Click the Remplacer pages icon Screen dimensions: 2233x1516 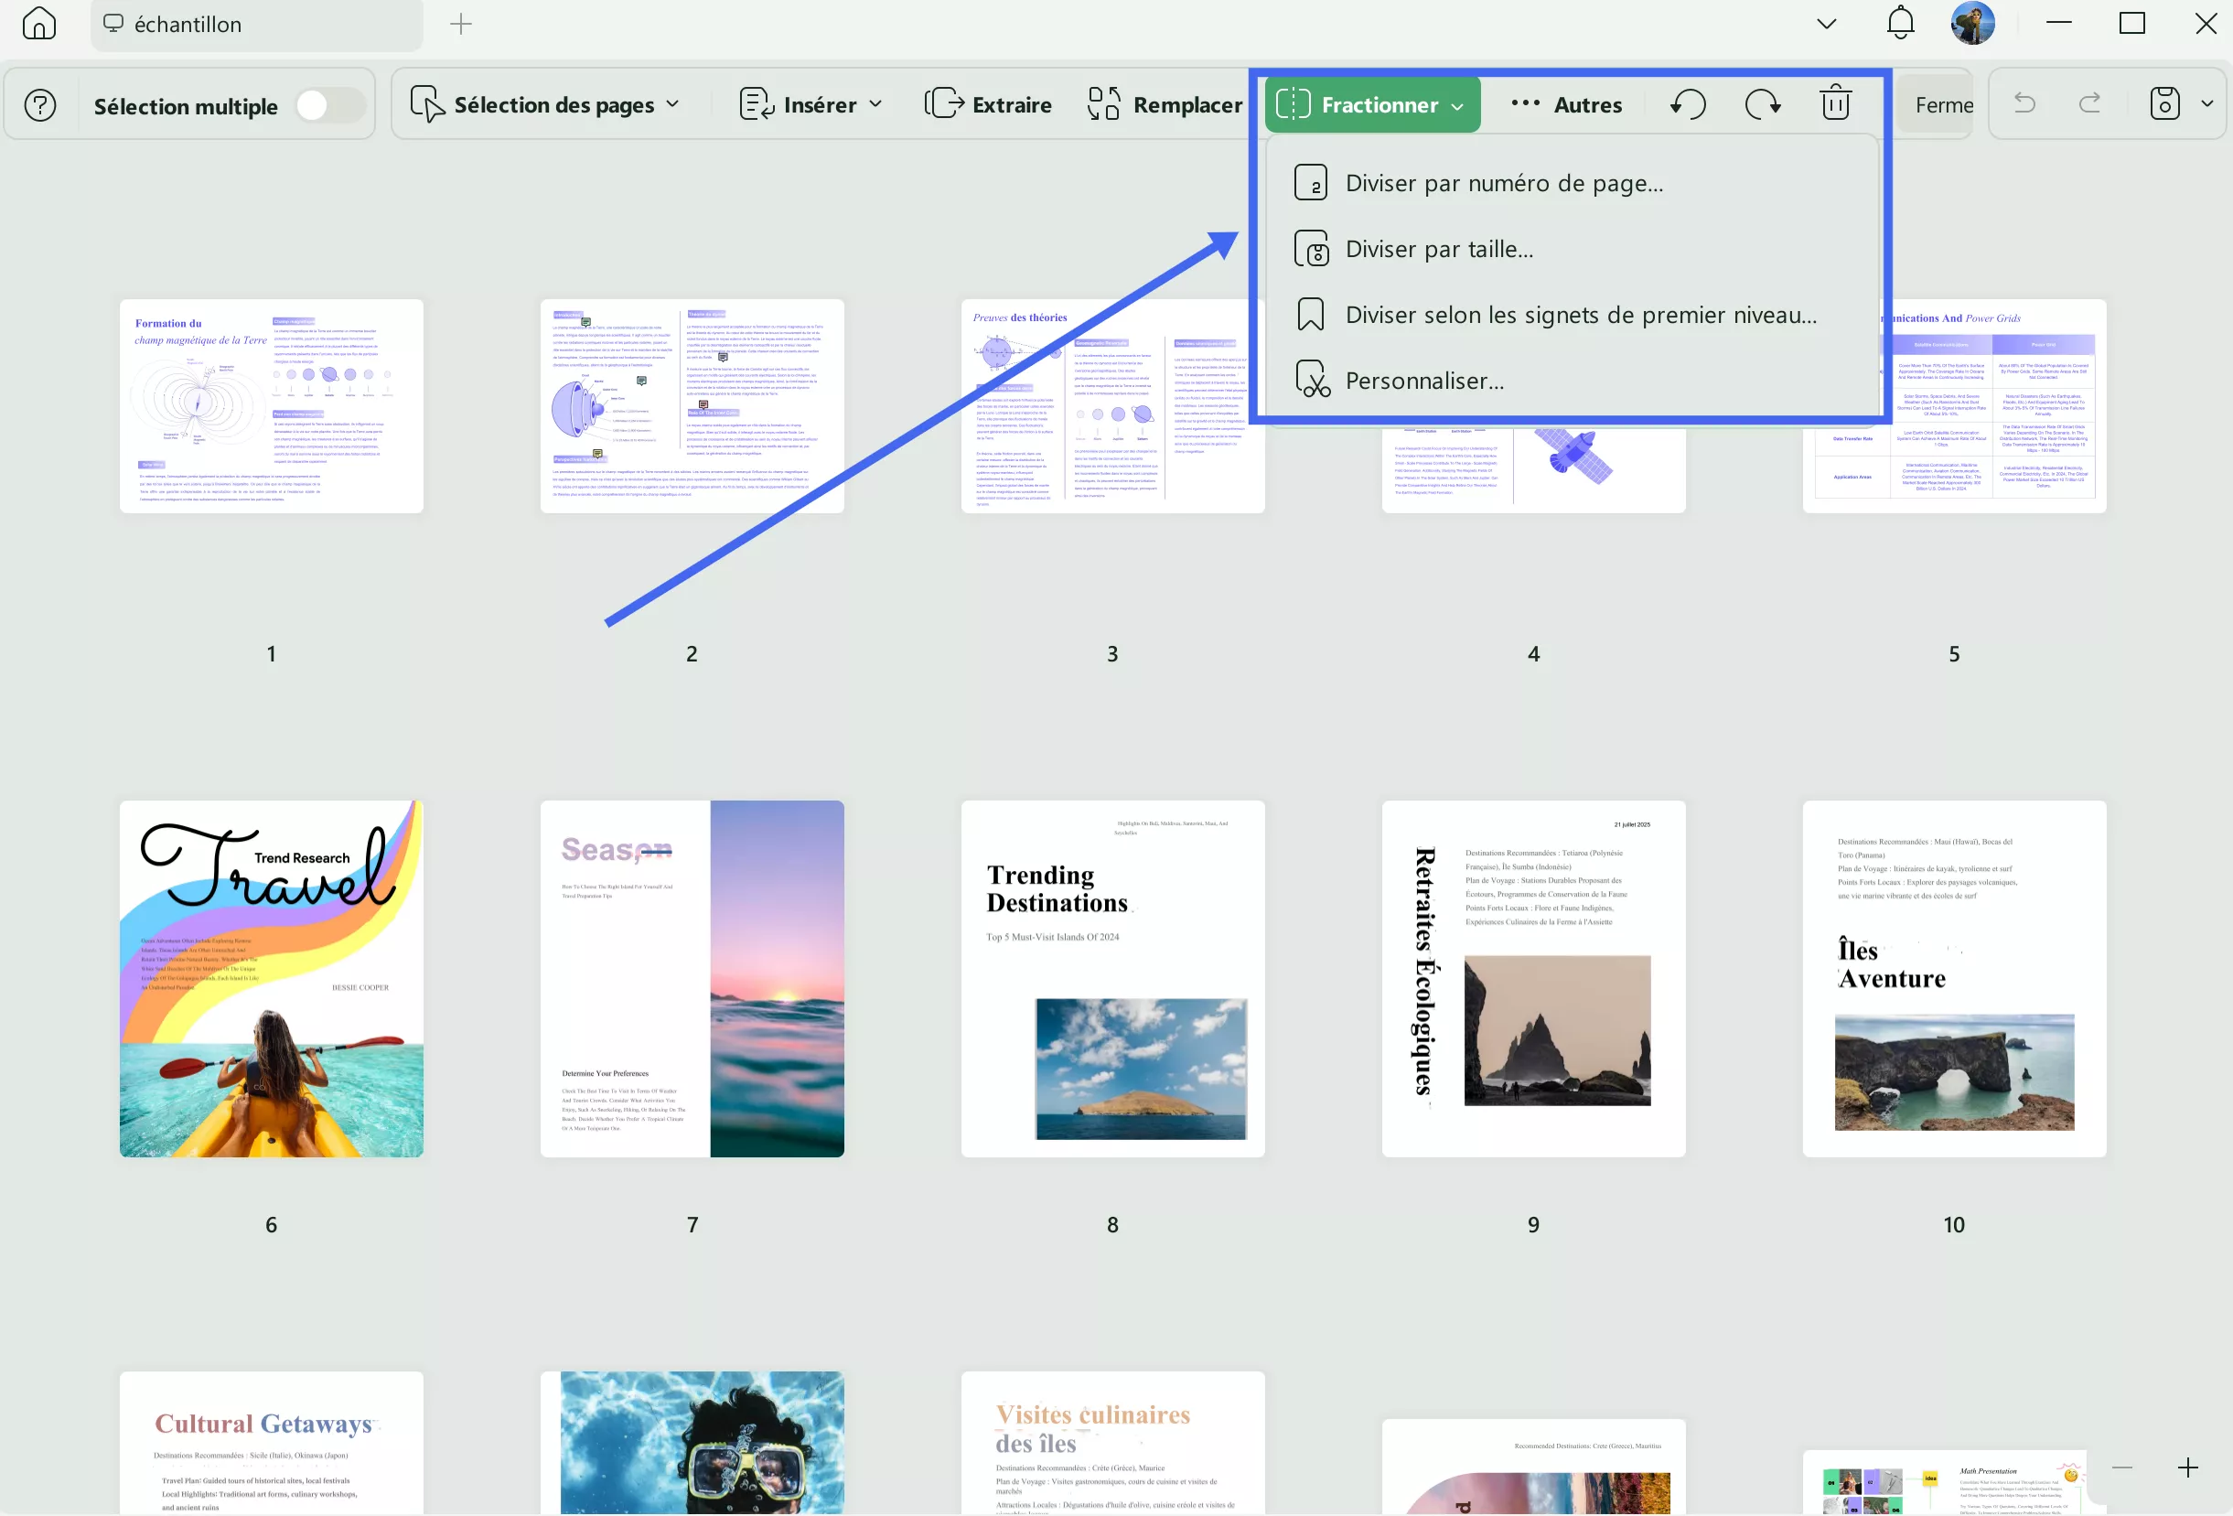[x=1103, y=103]
